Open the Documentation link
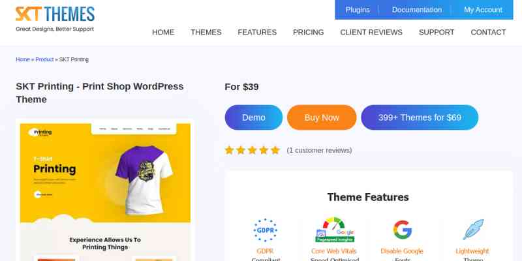The image size is (522, 261). point(417,10)
